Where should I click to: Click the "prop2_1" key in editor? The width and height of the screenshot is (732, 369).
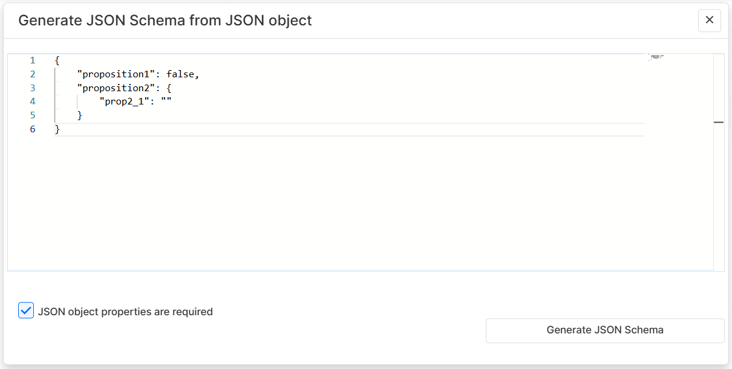[125, 101]
